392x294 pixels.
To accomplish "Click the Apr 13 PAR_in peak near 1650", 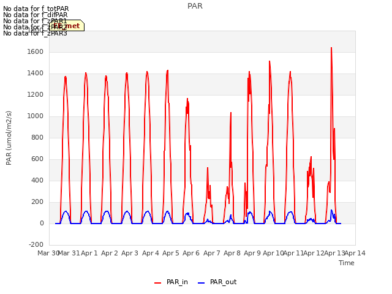I will point(331,48).
